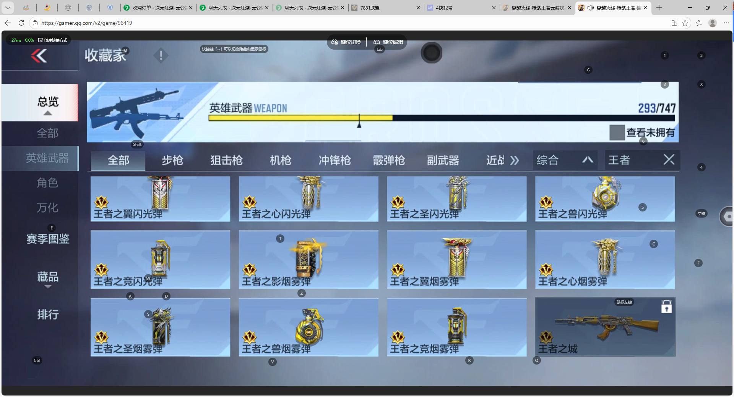This screenshot has height=397, width=734.
Task: Open the browser profile avatar
Action: pos(713,23)
